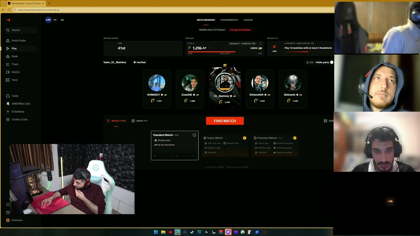Open the MAPS 7/7 tab
This screenshot has height=236, width=420.
(139, 121)
